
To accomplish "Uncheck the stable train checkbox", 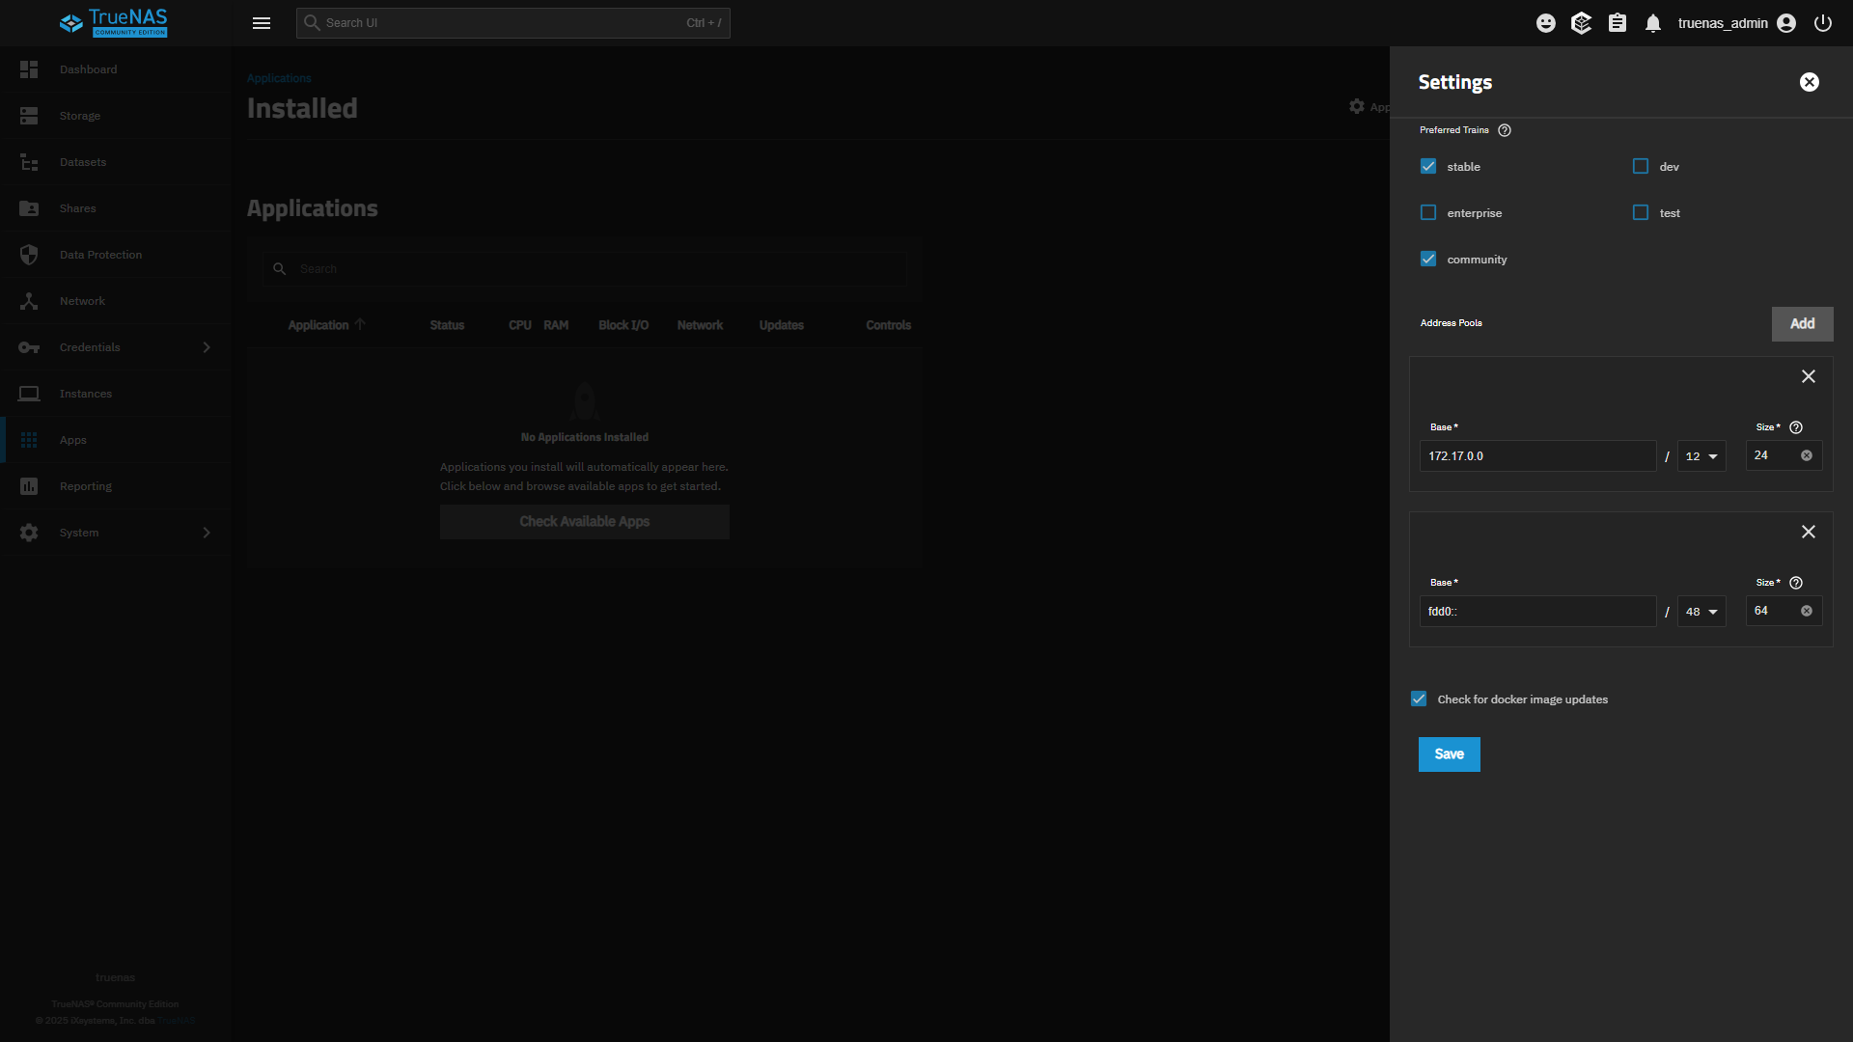I will point(1428,166).
